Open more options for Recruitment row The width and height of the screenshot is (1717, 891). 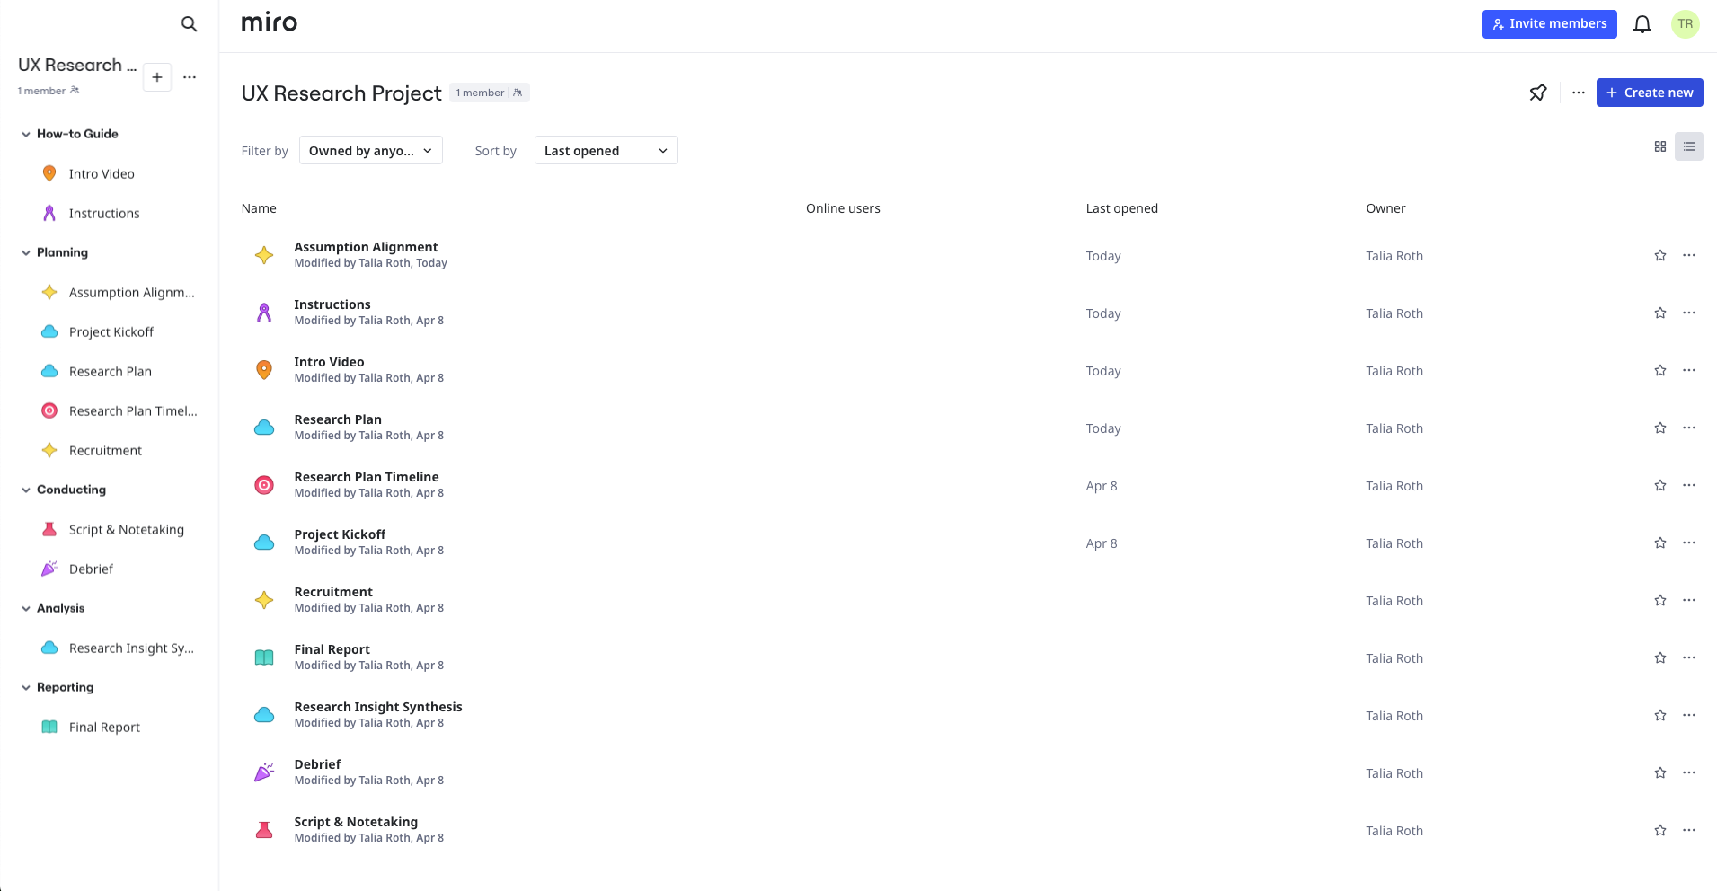(x=1689, y=600)
